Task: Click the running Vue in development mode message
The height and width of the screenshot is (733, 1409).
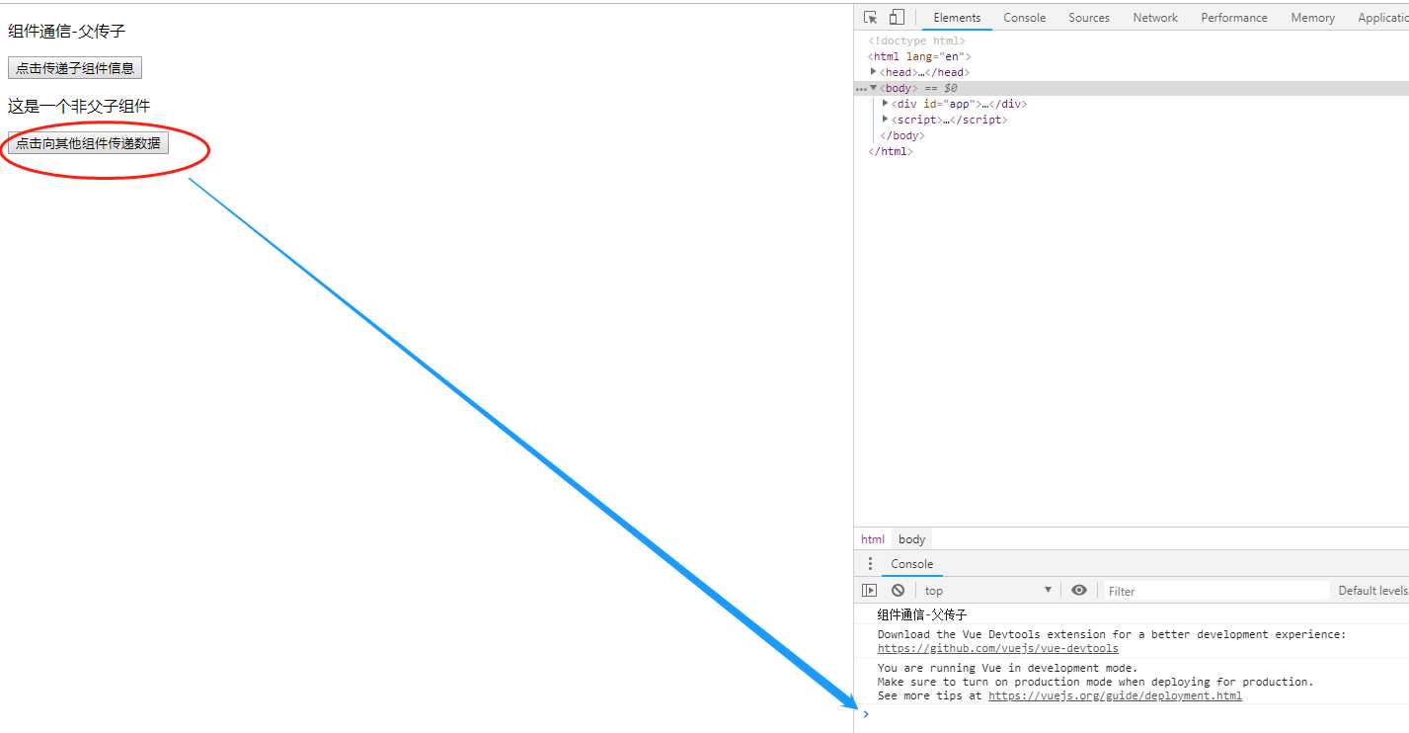Action: pos(1007,668)
